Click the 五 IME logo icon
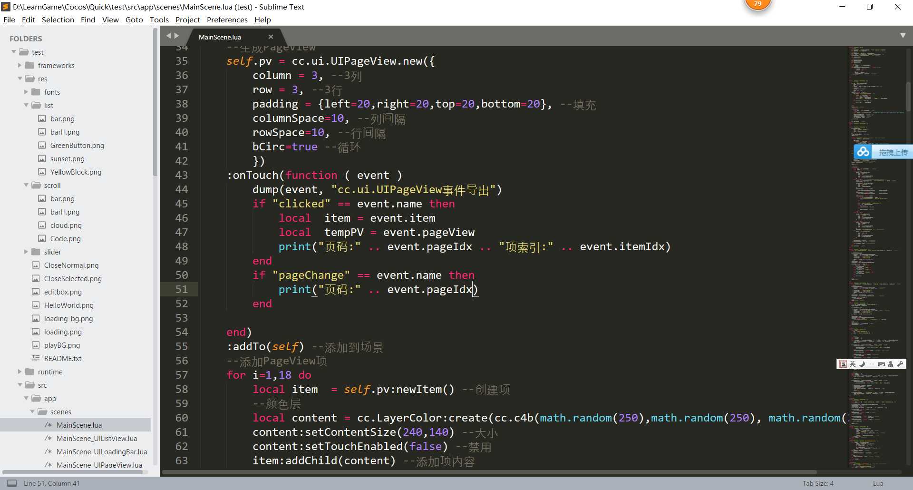Viewport: 913px width, 490px height. (843, 364)
